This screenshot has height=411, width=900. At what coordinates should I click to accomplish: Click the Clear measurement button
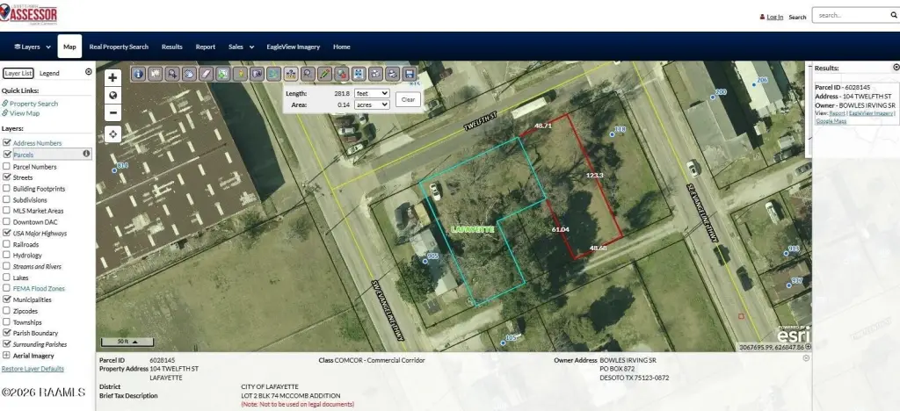[x=408, y=99]
